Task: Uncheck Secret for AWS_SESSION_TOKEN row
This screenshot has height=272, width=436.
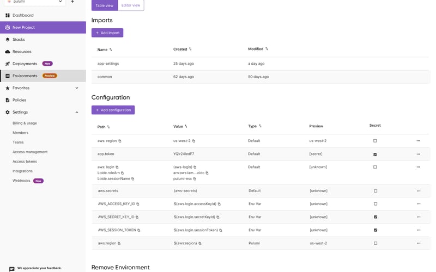Action: (x=376, y=230)
